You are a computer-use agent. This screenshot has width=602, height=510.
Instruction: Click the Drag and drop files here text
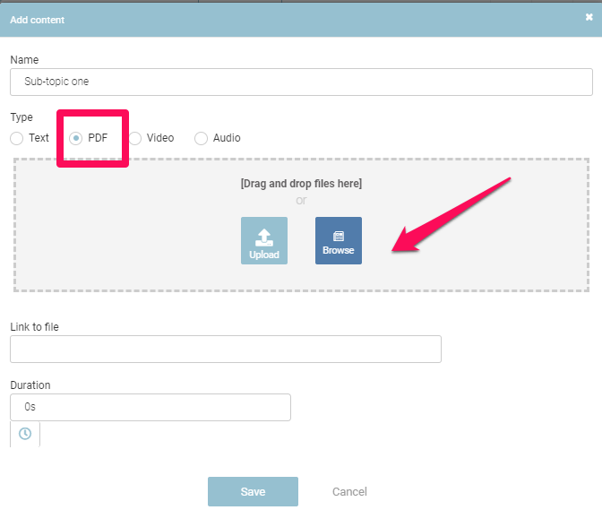(301, 184)
